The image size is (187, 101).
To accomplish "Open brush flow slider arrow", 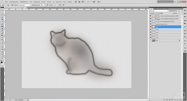I will coord(57,5).
